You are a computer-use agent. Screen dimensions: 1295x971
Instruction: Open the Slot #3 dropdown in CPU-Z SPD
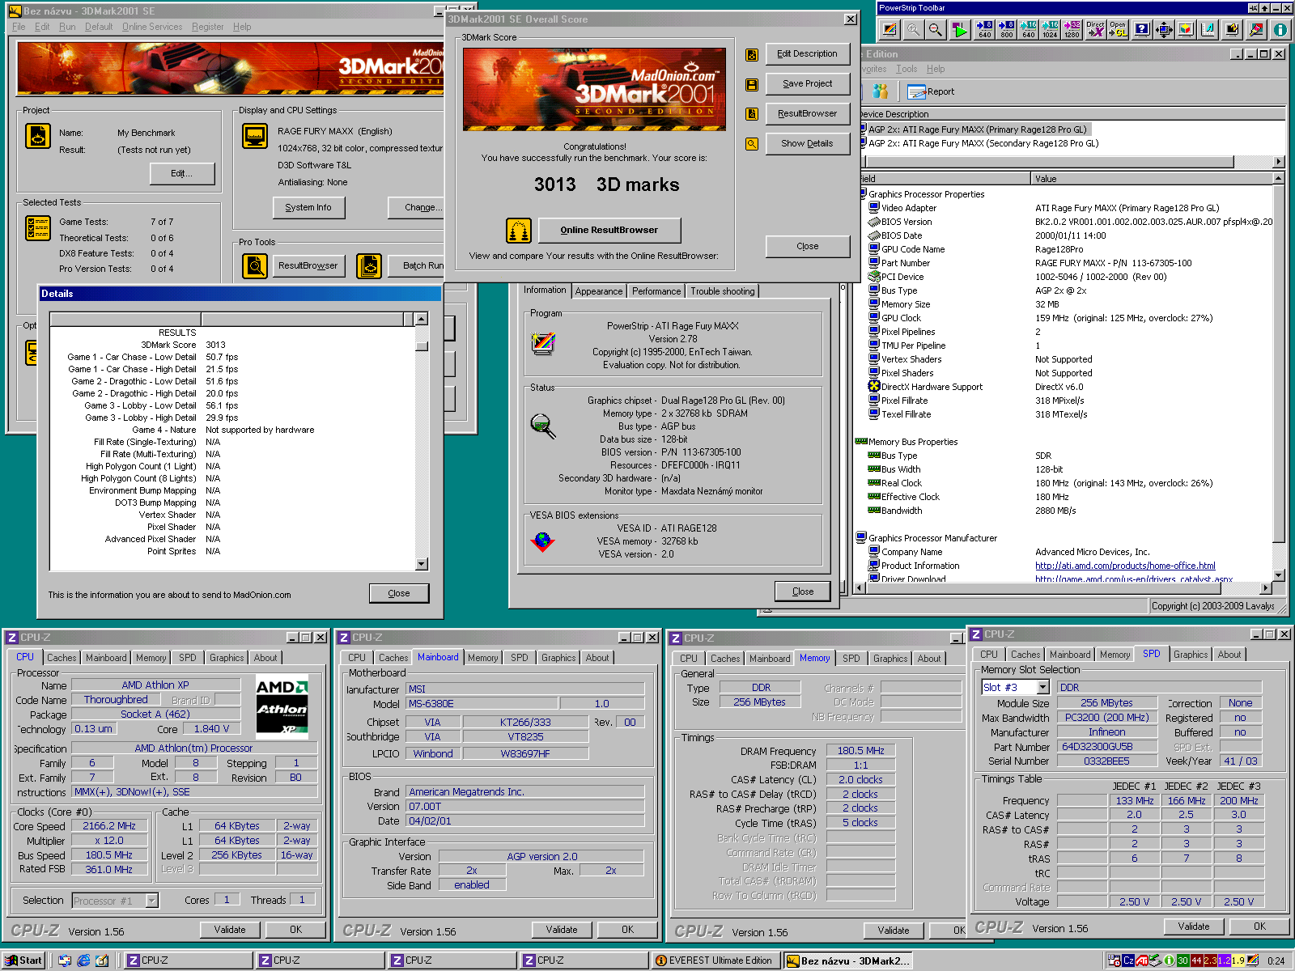click(x=1043, y=687)
